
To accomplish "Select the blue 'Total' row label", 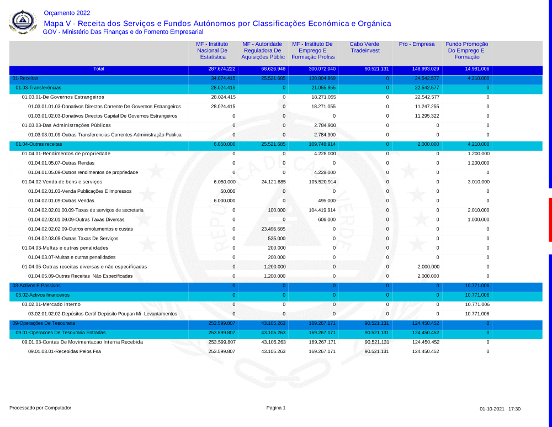I will [99, 69].
